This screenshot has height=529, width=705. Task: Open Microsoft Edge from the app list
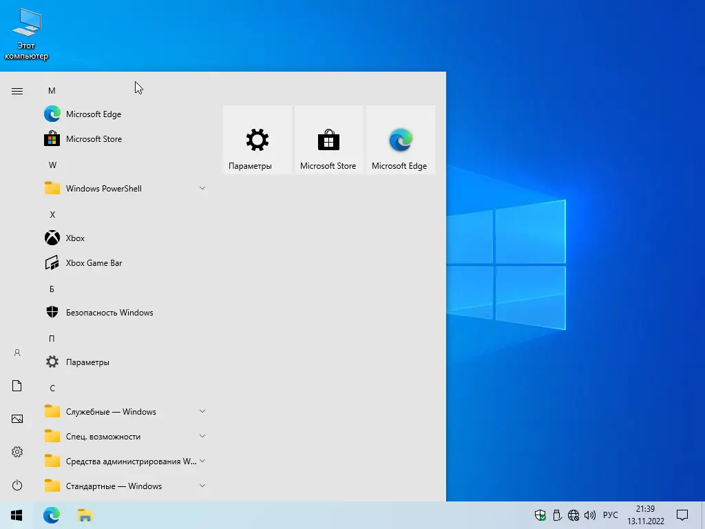tap(125, 114)
